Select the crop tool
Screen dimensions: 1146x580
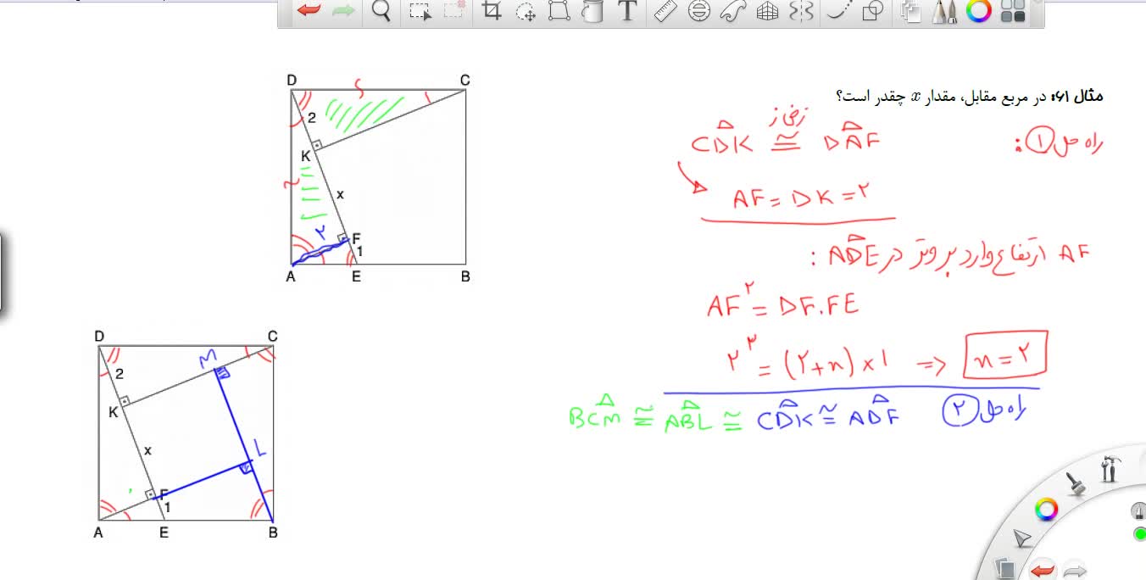click(491, 11)
